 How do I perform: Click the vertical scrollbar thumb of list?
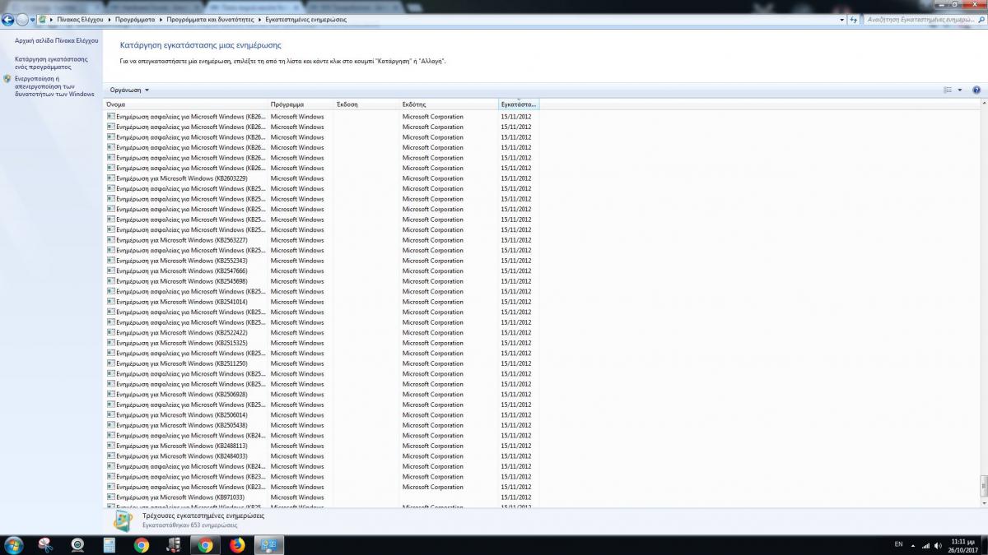tap(983, 486)
